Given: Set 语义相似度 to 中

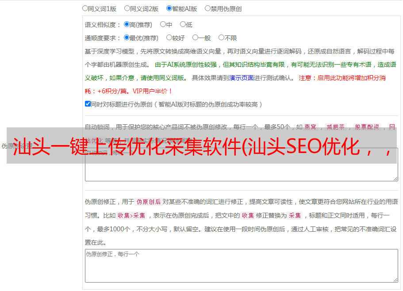Looking at the screenshot, I should click(x=163, y=24).
